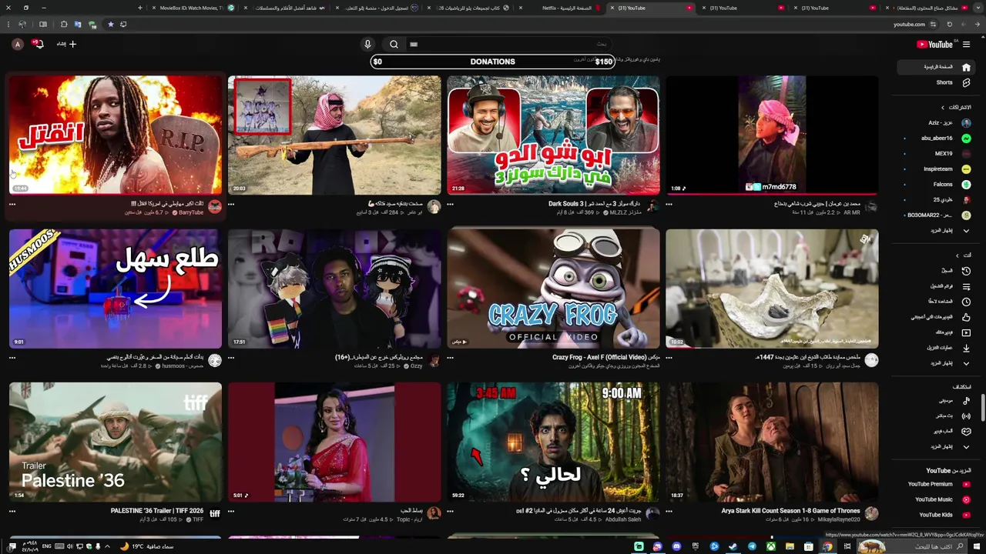This screenshot has height=554, width=986.
Task: Open notifications bell with 9+ badge
Action: (38, 44)
